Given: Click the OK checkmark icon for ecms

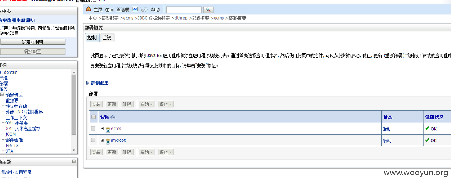Looking at the screenshot, I should 427,129.
